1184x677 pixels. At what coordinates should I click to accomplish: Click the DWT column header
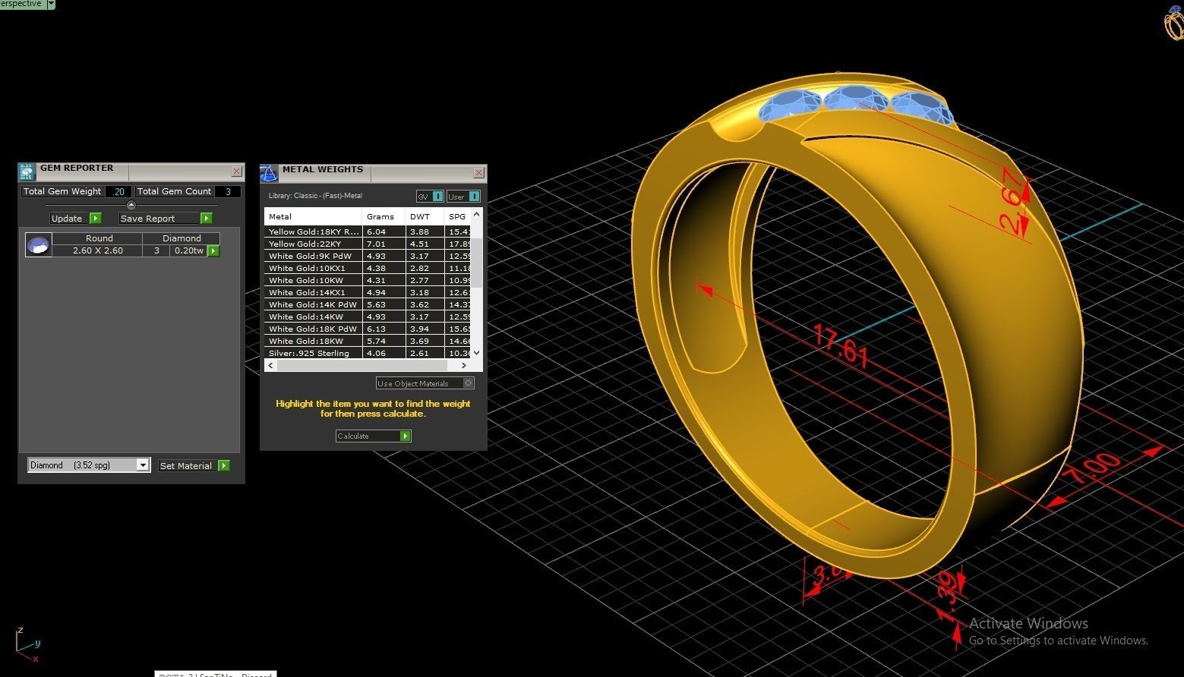pyautogui.click(x=425, y=216)
